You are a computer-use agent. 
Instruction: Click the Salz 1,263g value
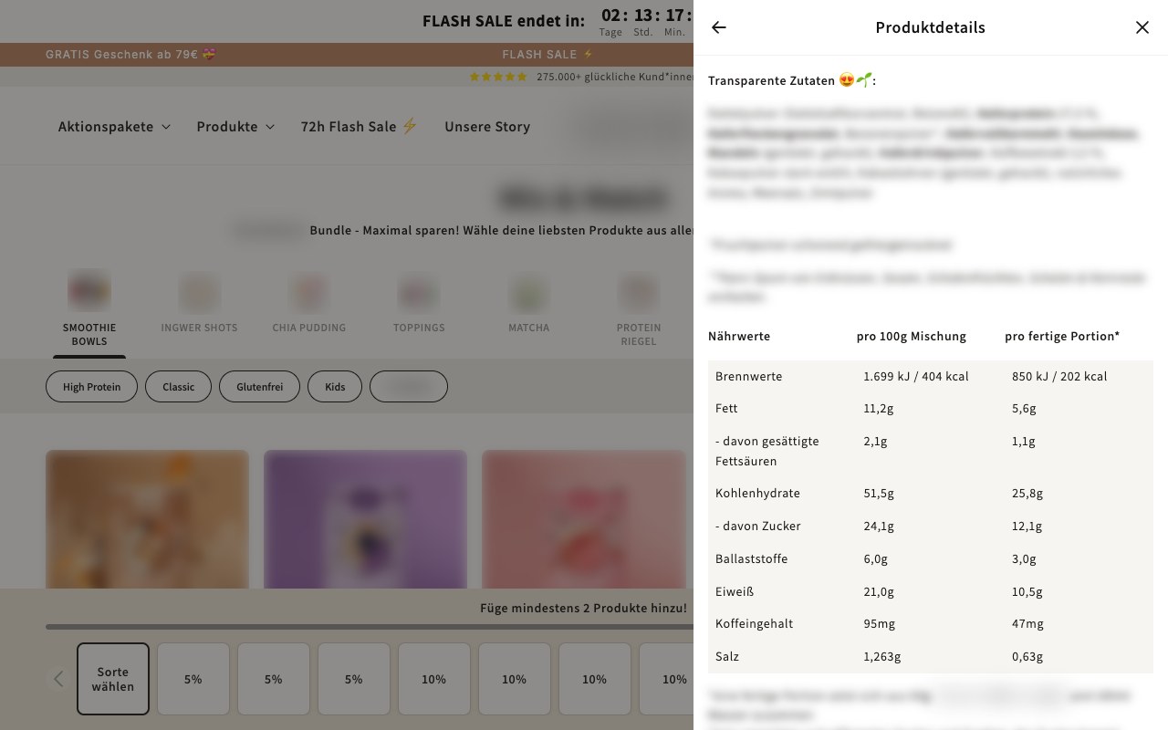(882, 656)
